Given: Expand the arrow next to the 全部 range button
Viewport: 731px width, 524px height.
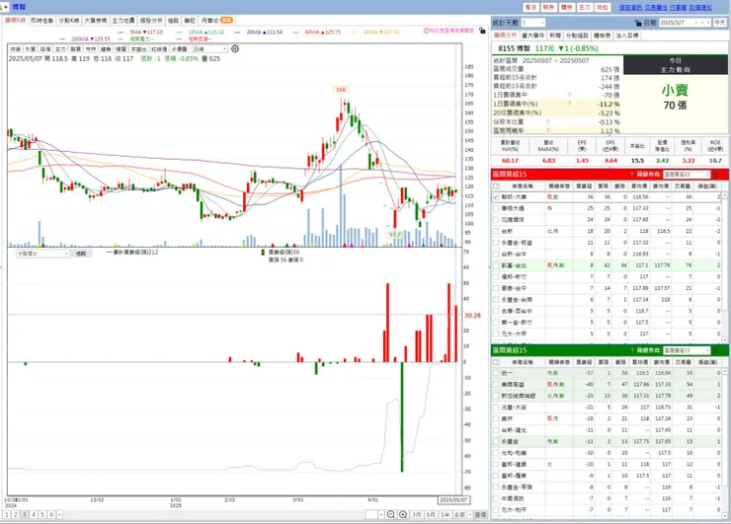Looking at the screenshot, I should (470, 515).
